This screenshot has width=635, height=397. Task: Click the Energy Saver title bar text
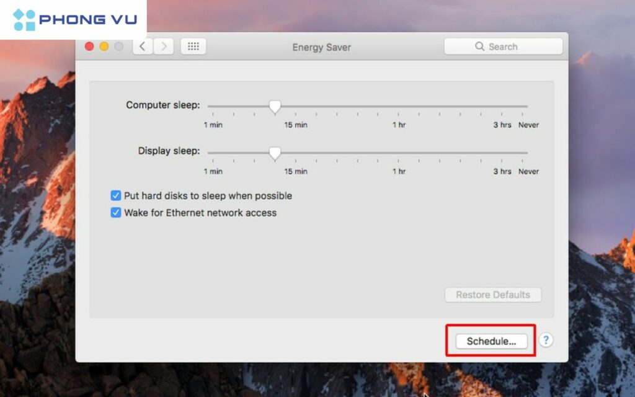321,47
